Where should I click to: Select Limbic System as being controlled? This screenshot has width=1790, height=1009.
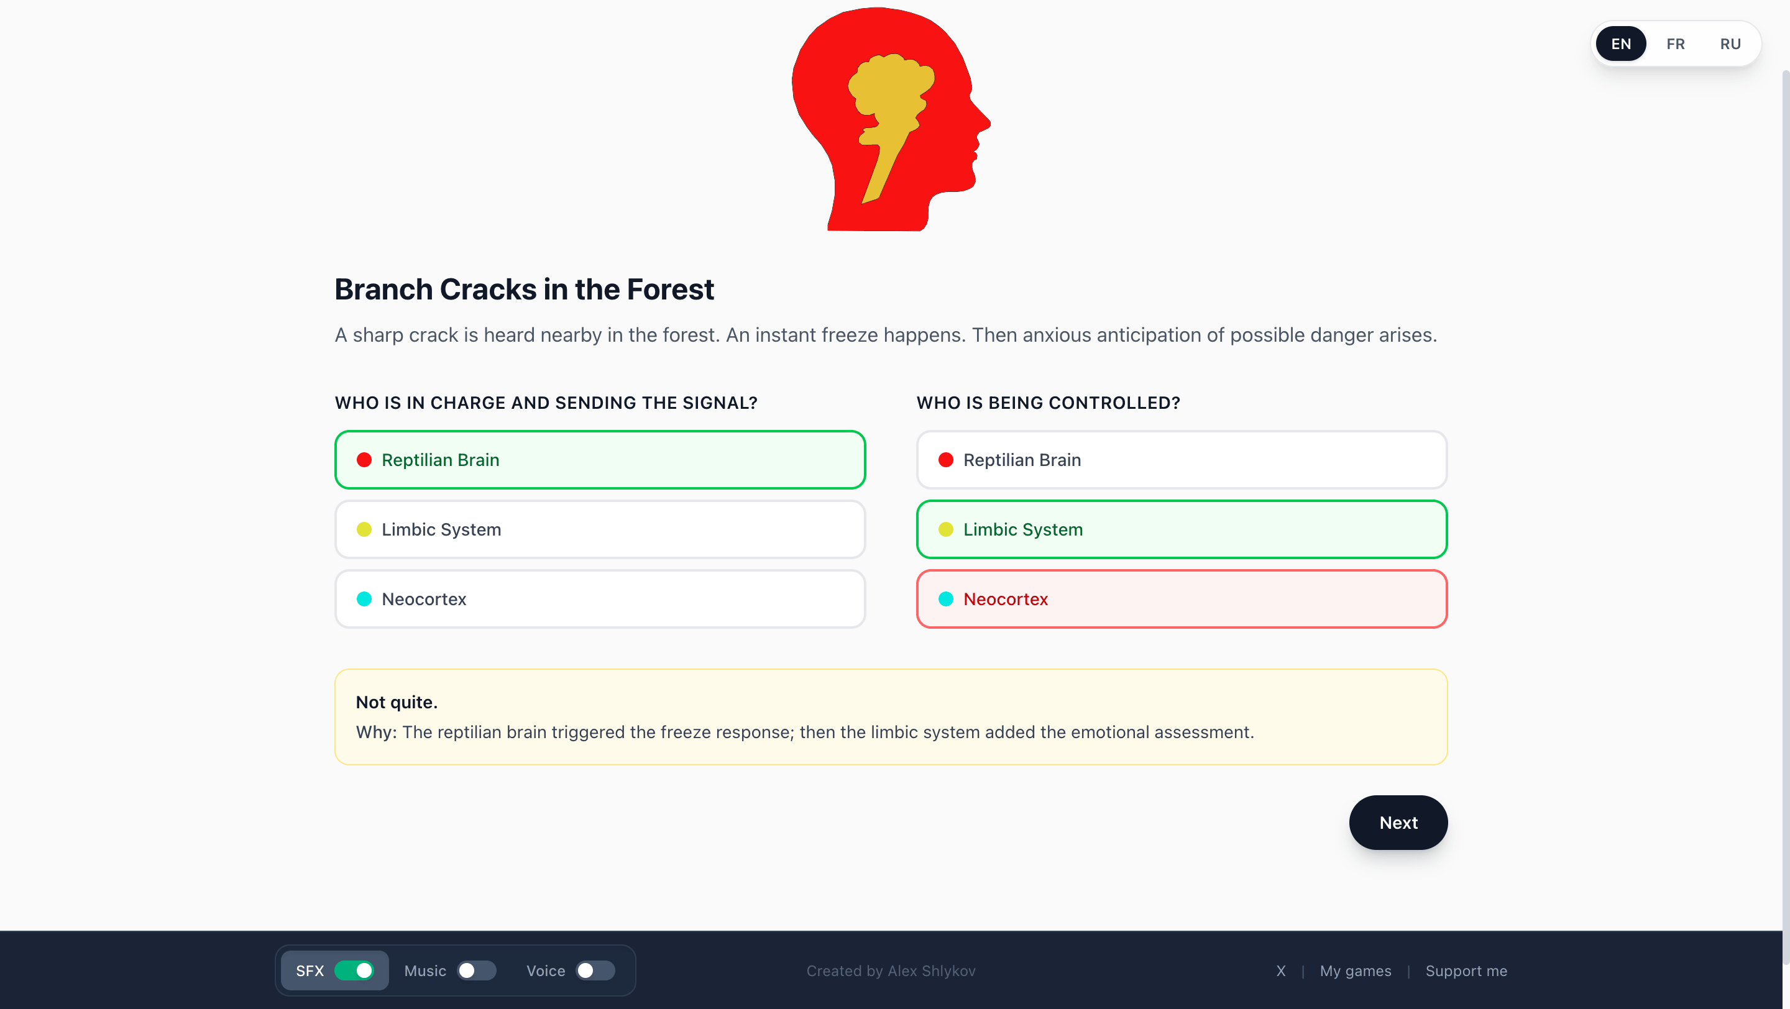click(1182, 529)
